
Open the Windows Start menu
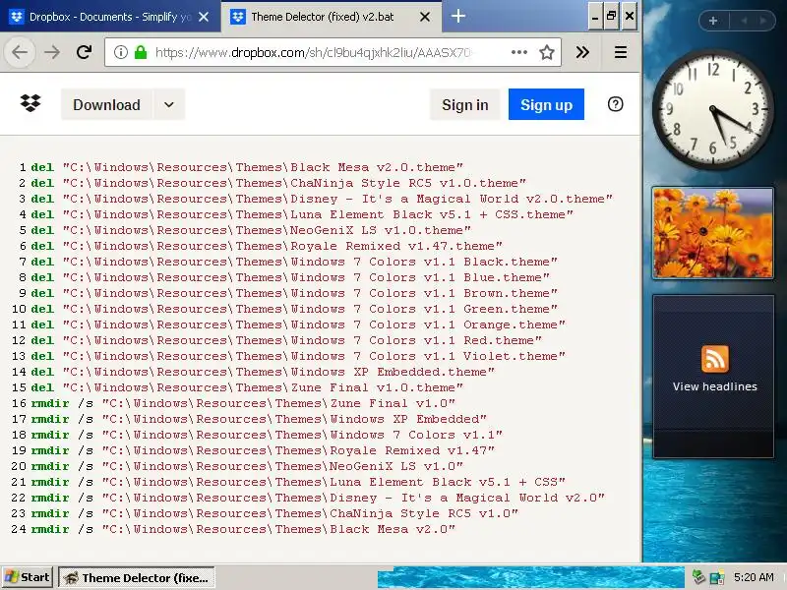(28, 577)
